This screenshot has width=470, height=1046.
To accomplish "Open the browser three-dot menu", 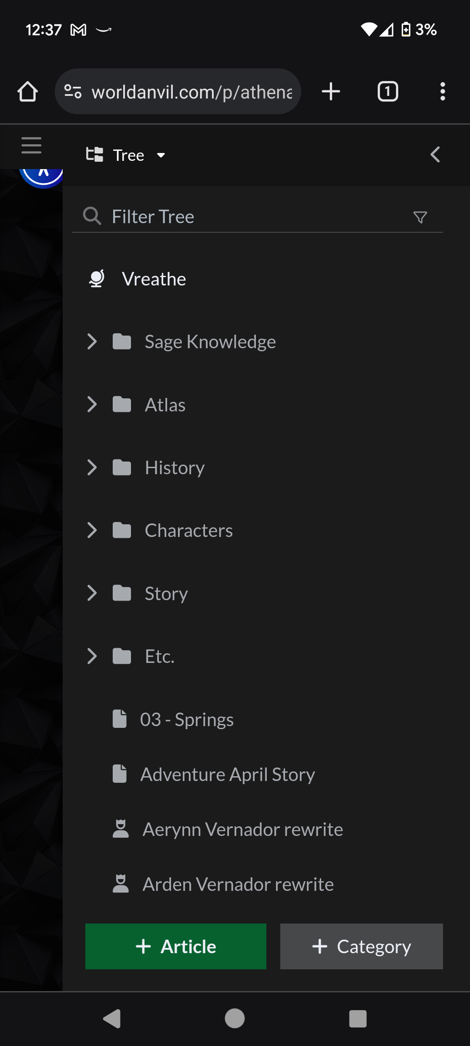I will click(443, 92).
